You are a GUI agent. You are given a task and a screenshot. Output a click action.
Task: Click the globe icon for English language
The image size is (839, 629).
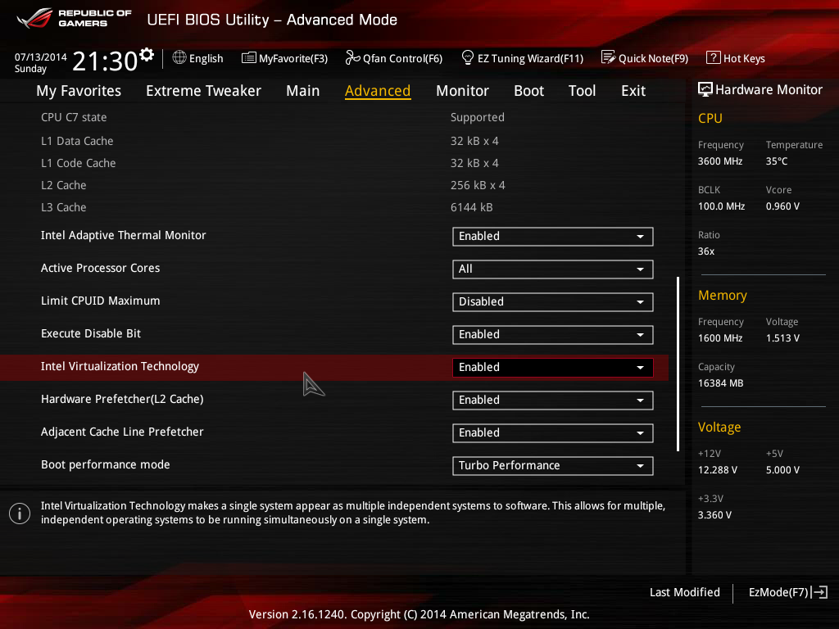[179, 58]
